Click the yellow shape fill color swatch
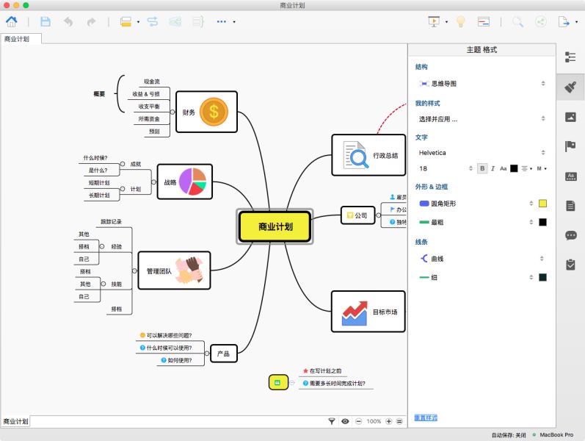The width and height of the screenshot is (585, 441). pos(542,203)
